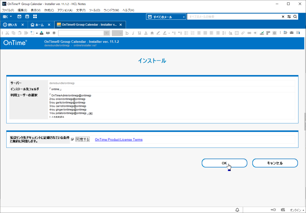Click the OK button
Screen dimensions: 306x213
point(224,163)
